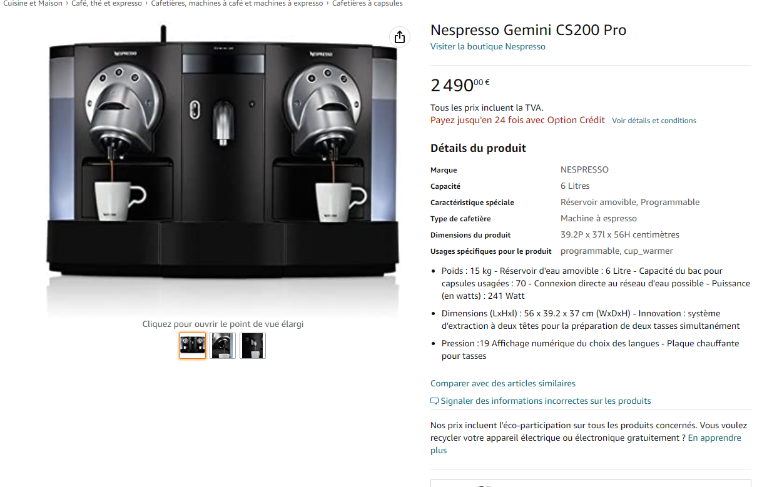Visit the Nespresso boutique
Viewport: 762px width, 487px height.
[487, 46]
